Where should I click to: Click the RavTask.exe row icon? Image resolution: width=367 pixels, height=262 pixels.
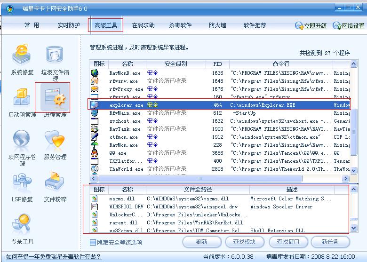[x=95, y=129]
